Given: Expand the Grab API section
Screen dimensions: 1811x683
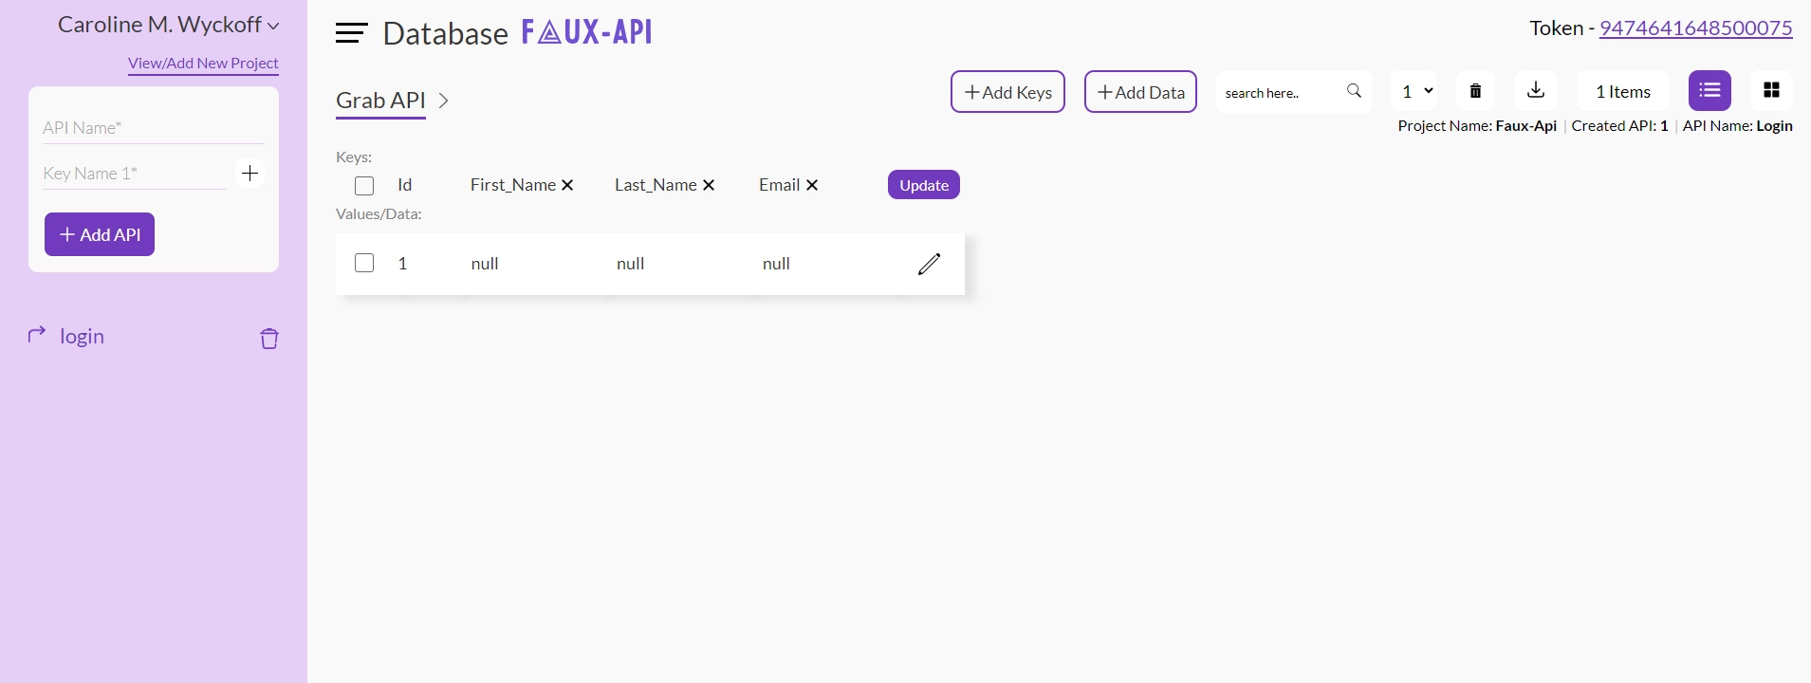Looking at the screenshot, I should click(443, 101).
